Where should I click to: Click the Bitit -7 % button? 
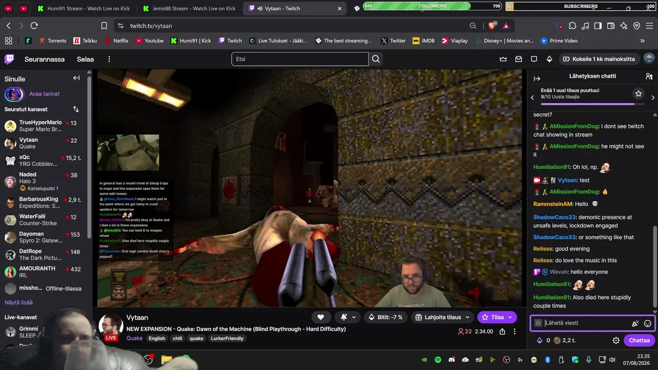pyautogui.click(x=386, y=317)
